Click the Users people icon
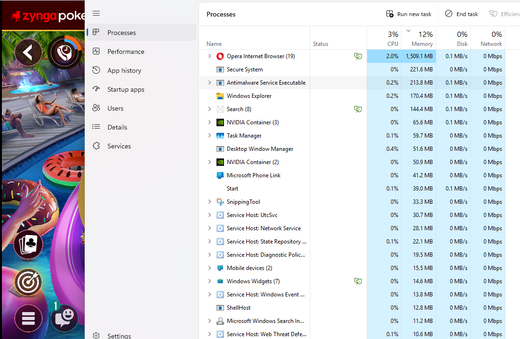The height and width of the screenshot is (339, 520). point(96,108)
